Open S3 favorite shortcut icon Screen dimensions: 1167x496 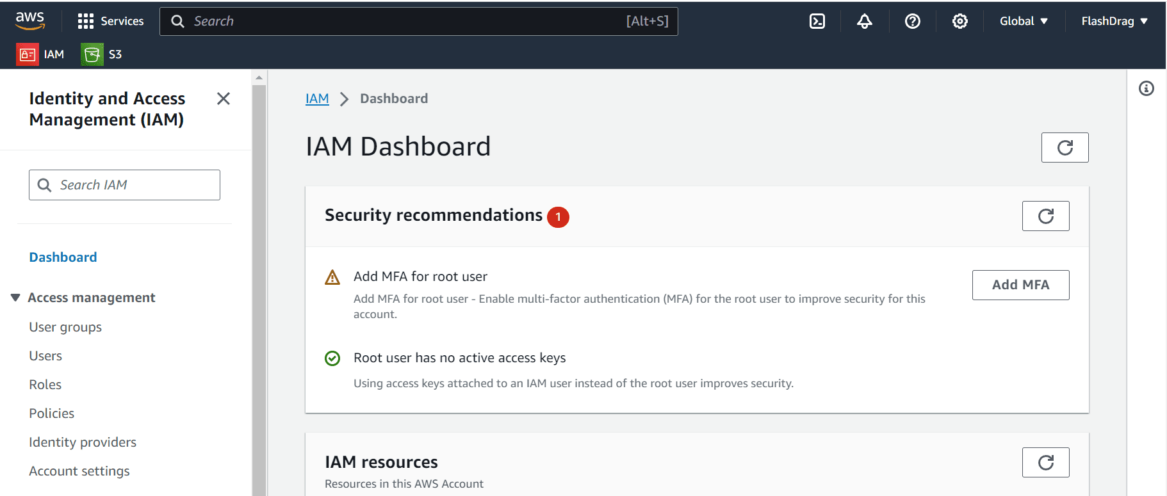(x=92, y=54)
